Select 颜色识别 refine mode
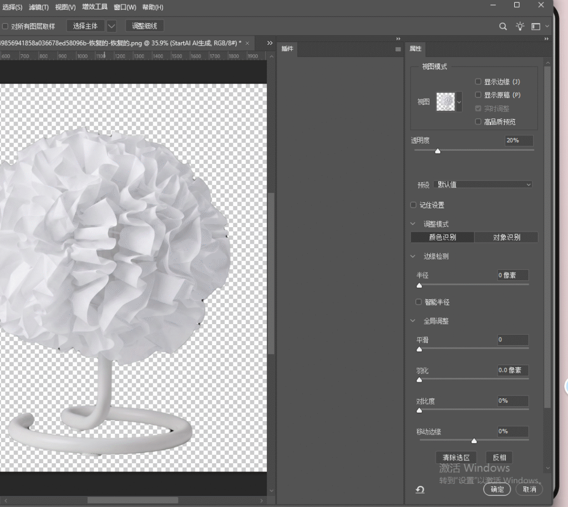The width and height of the screenshot is (568, 507). click(442, 237)
